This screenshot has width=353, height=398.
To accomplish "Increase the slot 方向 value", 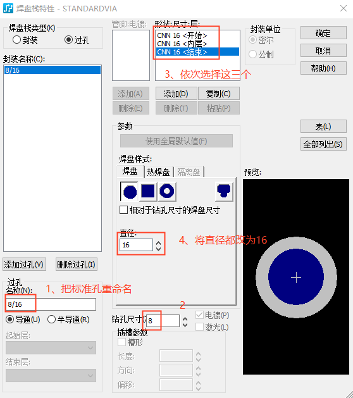I will 198,368.
